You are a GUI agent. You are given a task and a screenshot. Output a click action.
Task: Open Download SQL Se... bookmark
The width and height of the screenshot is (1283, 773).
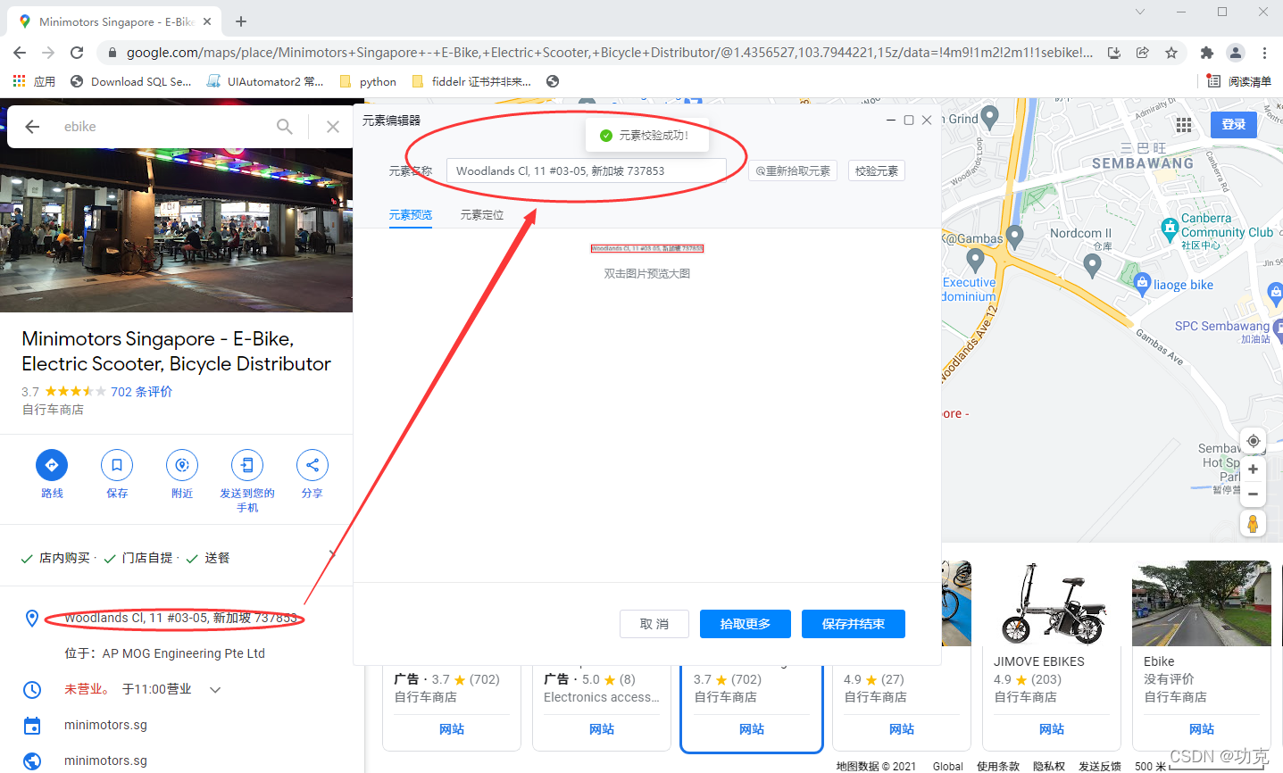(x=131, y=81)
